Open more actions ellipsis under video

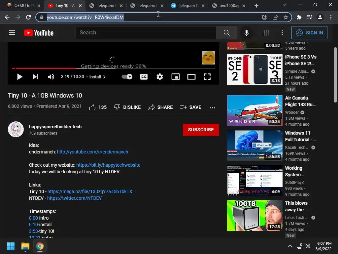(x=213, y=107)
